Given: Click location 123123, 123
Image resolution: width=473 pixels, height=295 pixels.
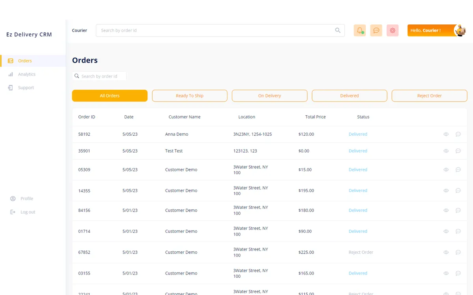Looking at the screenshot, I should (245, 151).
